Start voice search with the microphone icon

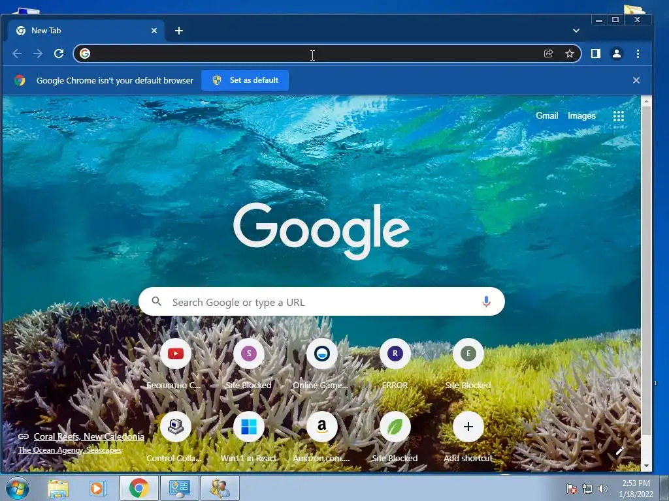tap(486, 301)
